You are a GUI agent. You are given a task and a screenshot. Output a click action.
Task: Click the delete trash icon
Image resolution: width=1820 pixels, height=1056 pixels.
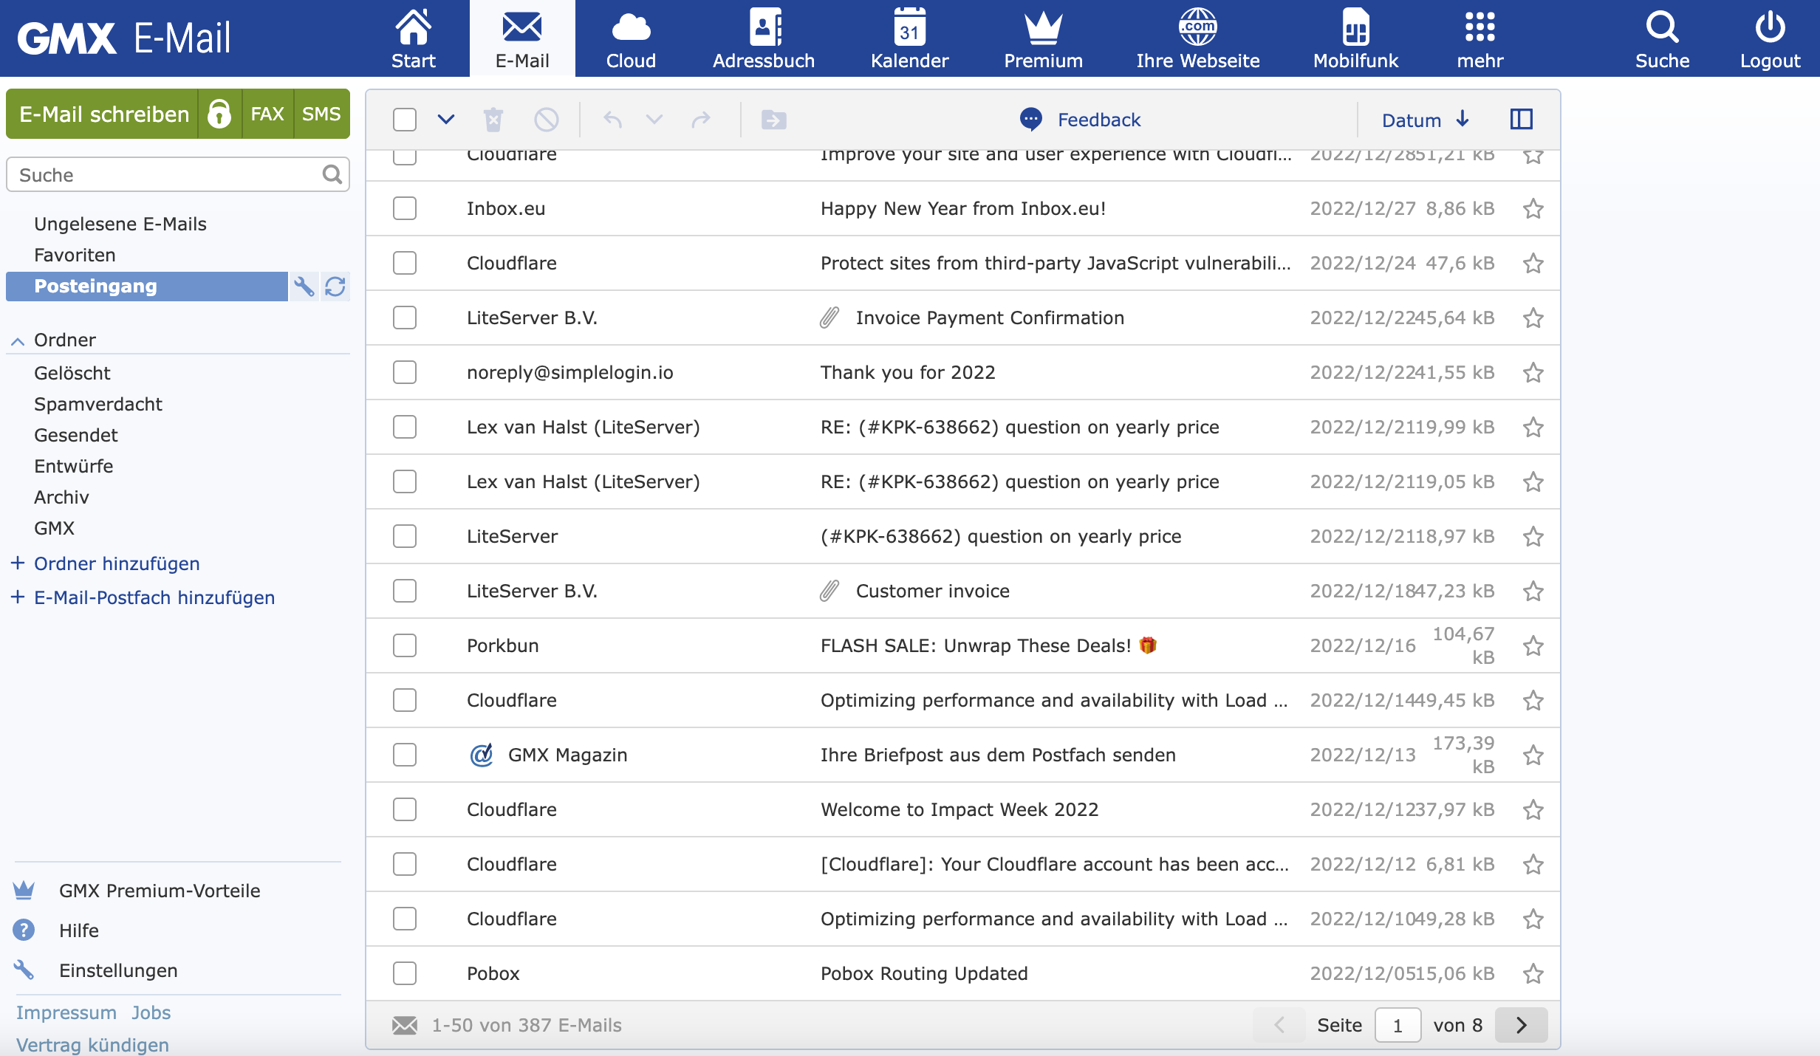493,120
